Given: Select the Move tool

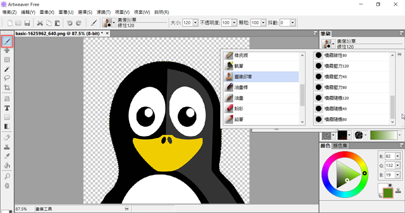Looking at the screenshot, I should click(7, 50).
